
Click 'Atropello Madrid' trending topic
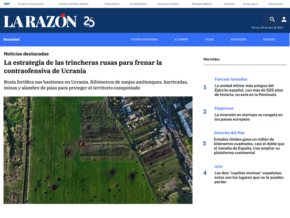click(x=201, y=4)
